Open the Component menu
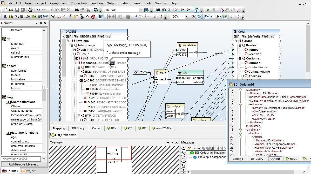 coord(58,3)
